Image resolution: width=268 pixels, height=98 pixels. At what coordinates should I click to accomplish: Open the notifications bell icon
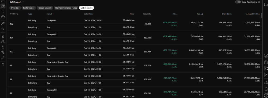pyautogui.click(x=266, y=89)
